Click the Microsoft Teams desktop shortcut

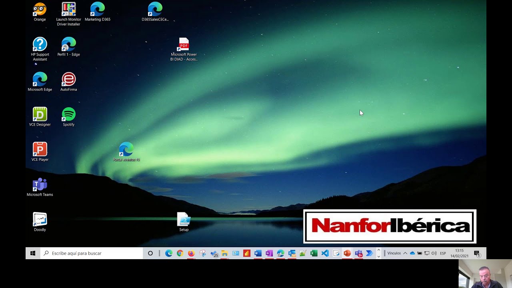[x=40, y=187]
